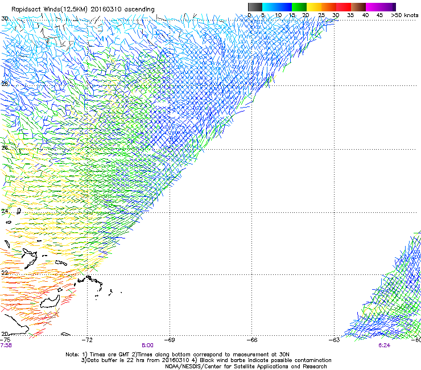Click the latitude label '24'

click(x=5, y=211)
